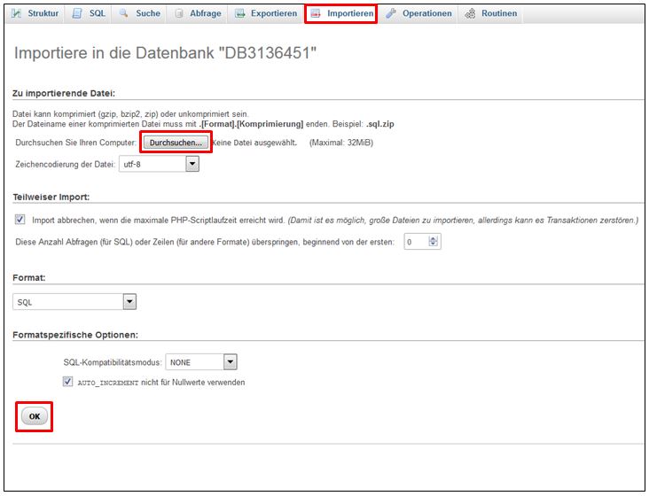Open the Routinen tab
This screenshot has width=649, height=496.
pos(499,13)
